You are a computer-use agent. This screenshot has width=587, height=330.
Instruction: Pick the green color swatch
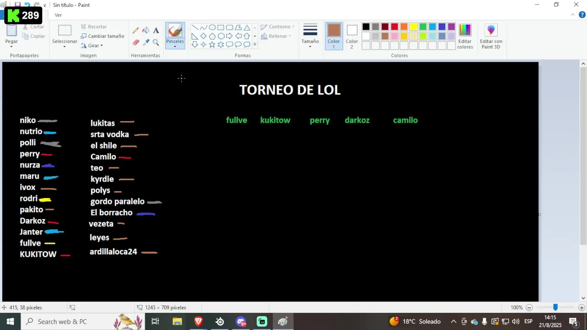coord(423,27)
